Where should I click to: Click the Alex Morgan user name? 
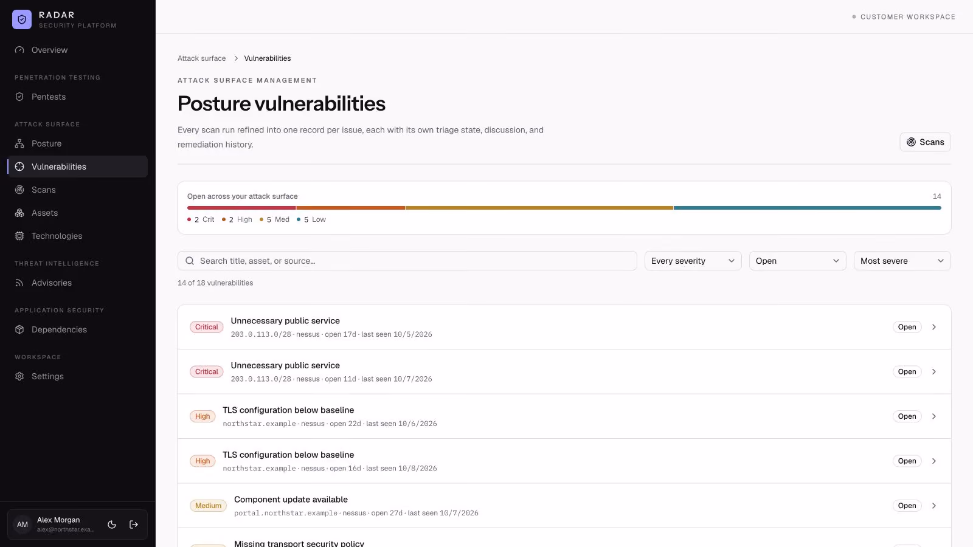pos(58,520)
